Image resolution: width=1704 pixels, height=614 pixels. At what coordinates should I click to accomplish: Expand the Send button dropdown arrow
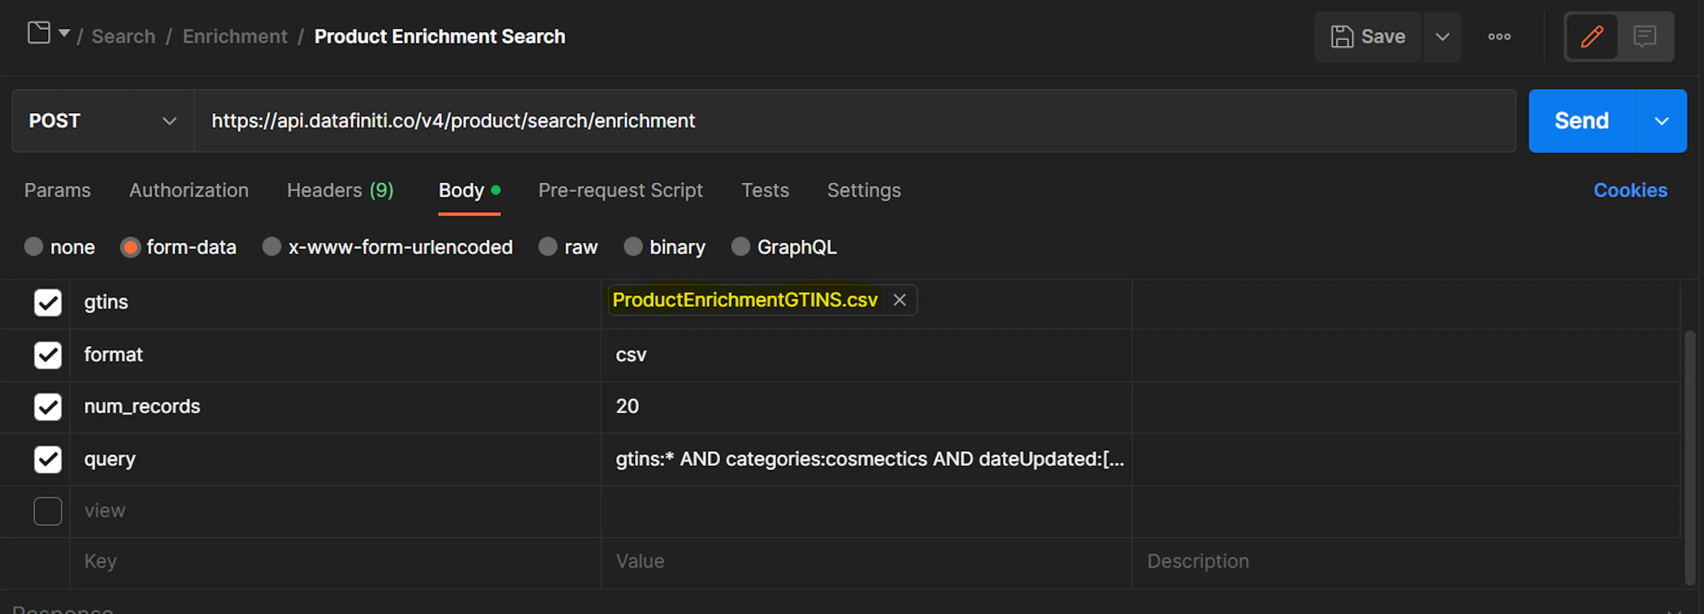[x=1662, y=120]
